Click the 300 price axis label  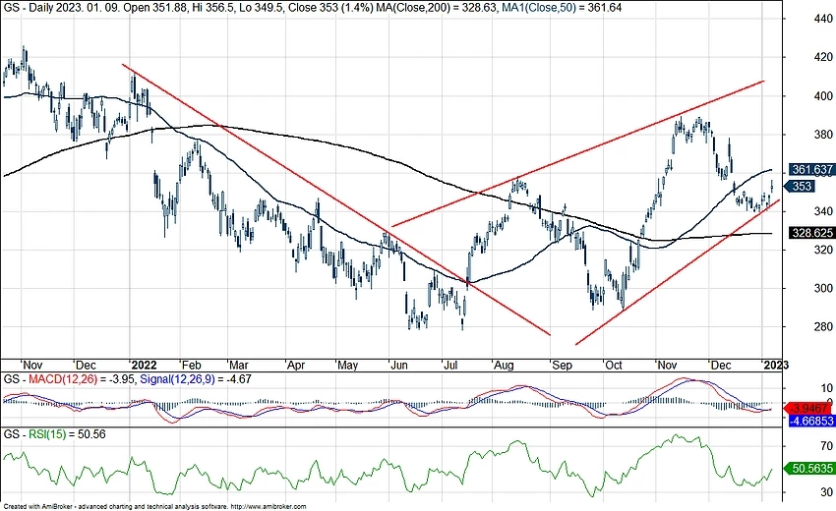click(823, 288)
